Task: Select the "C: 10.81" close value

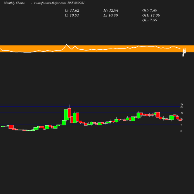Action: tap(72, 16)
